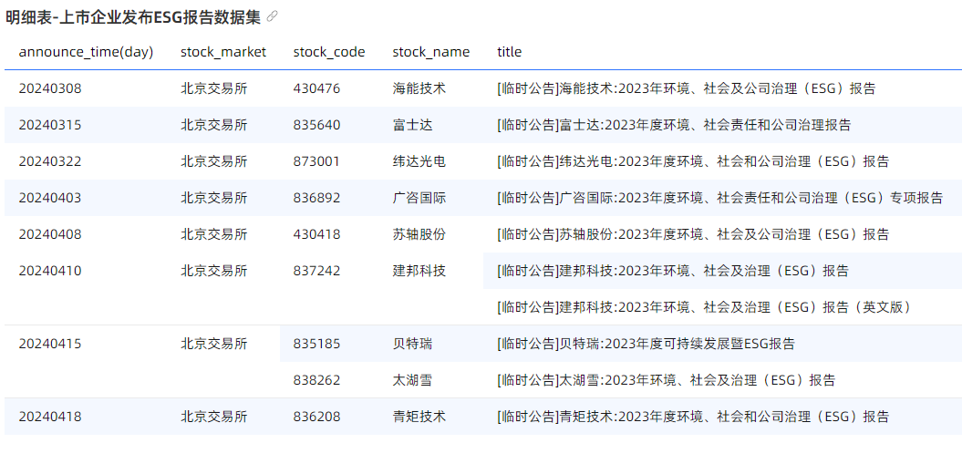This screenshot has height=464, width=962.
Task: Click the 太湖雪 ESG report title
Action: (x=667, y=381)
